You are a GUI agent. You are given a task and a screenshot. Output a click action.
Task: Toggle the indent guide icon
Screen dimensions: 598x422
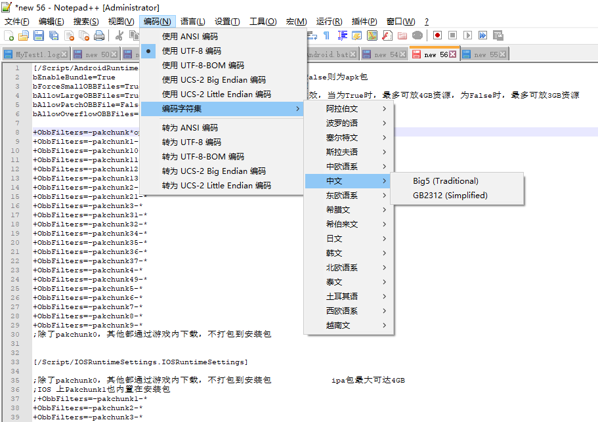click(x=342, y=35)
